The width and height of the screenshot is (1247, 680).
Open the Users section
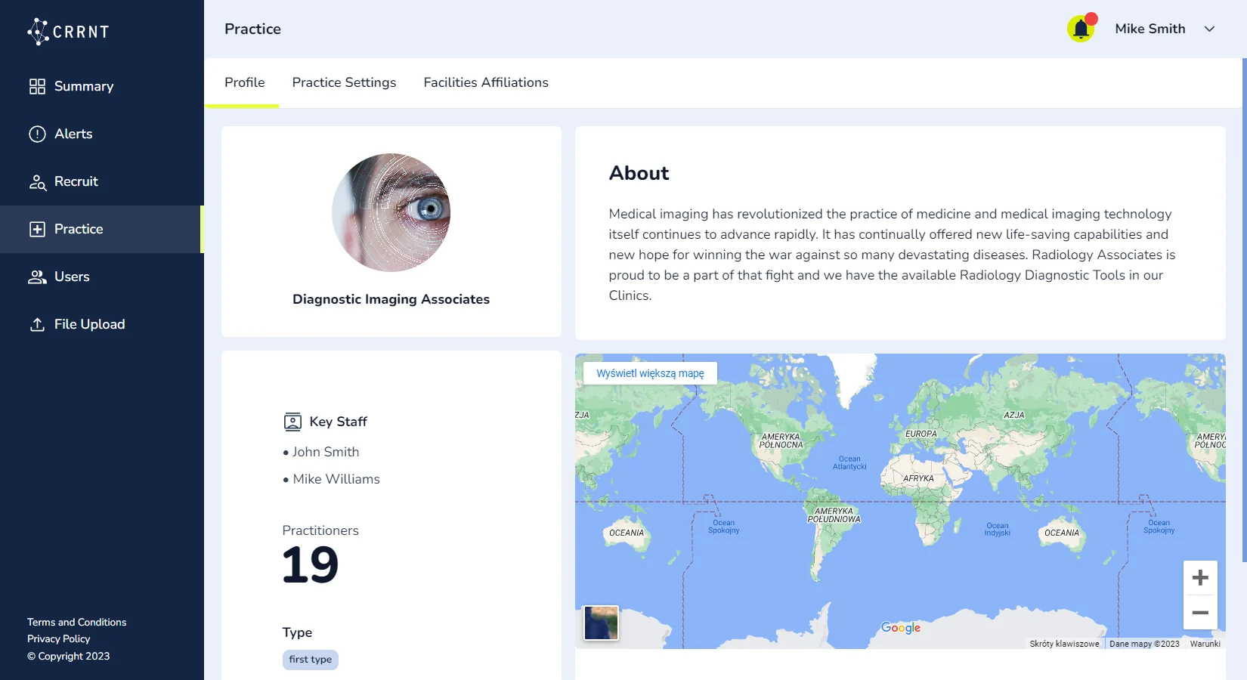(72, 277)
